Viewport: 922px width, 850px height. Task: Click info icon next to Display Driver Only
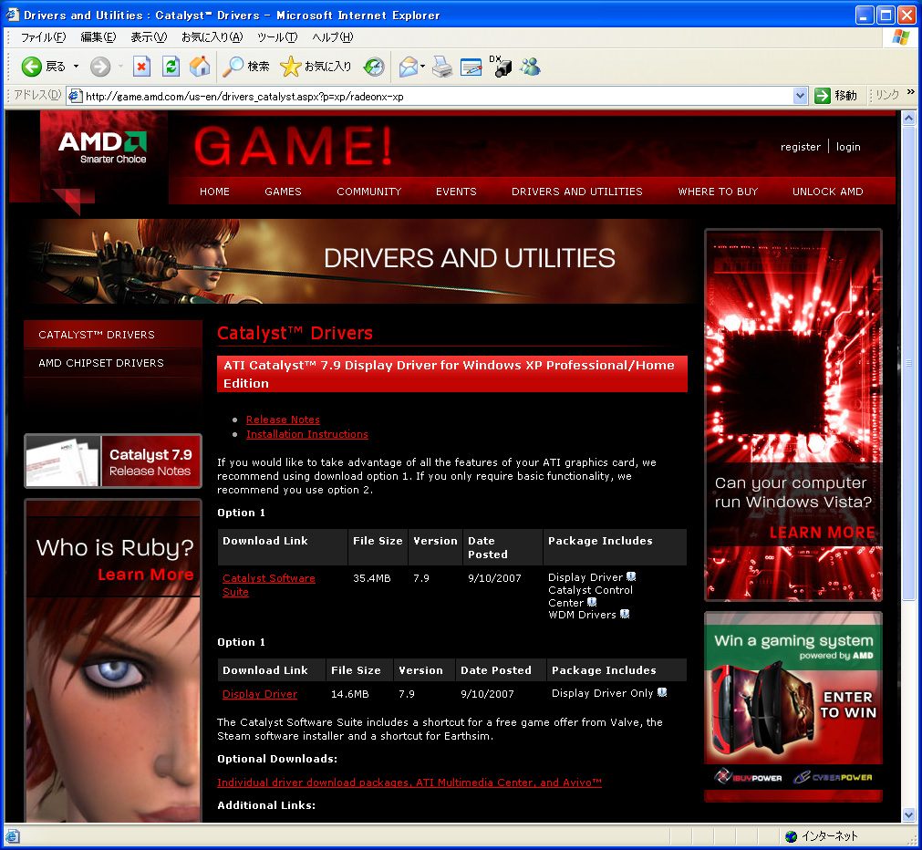(662, 692)
